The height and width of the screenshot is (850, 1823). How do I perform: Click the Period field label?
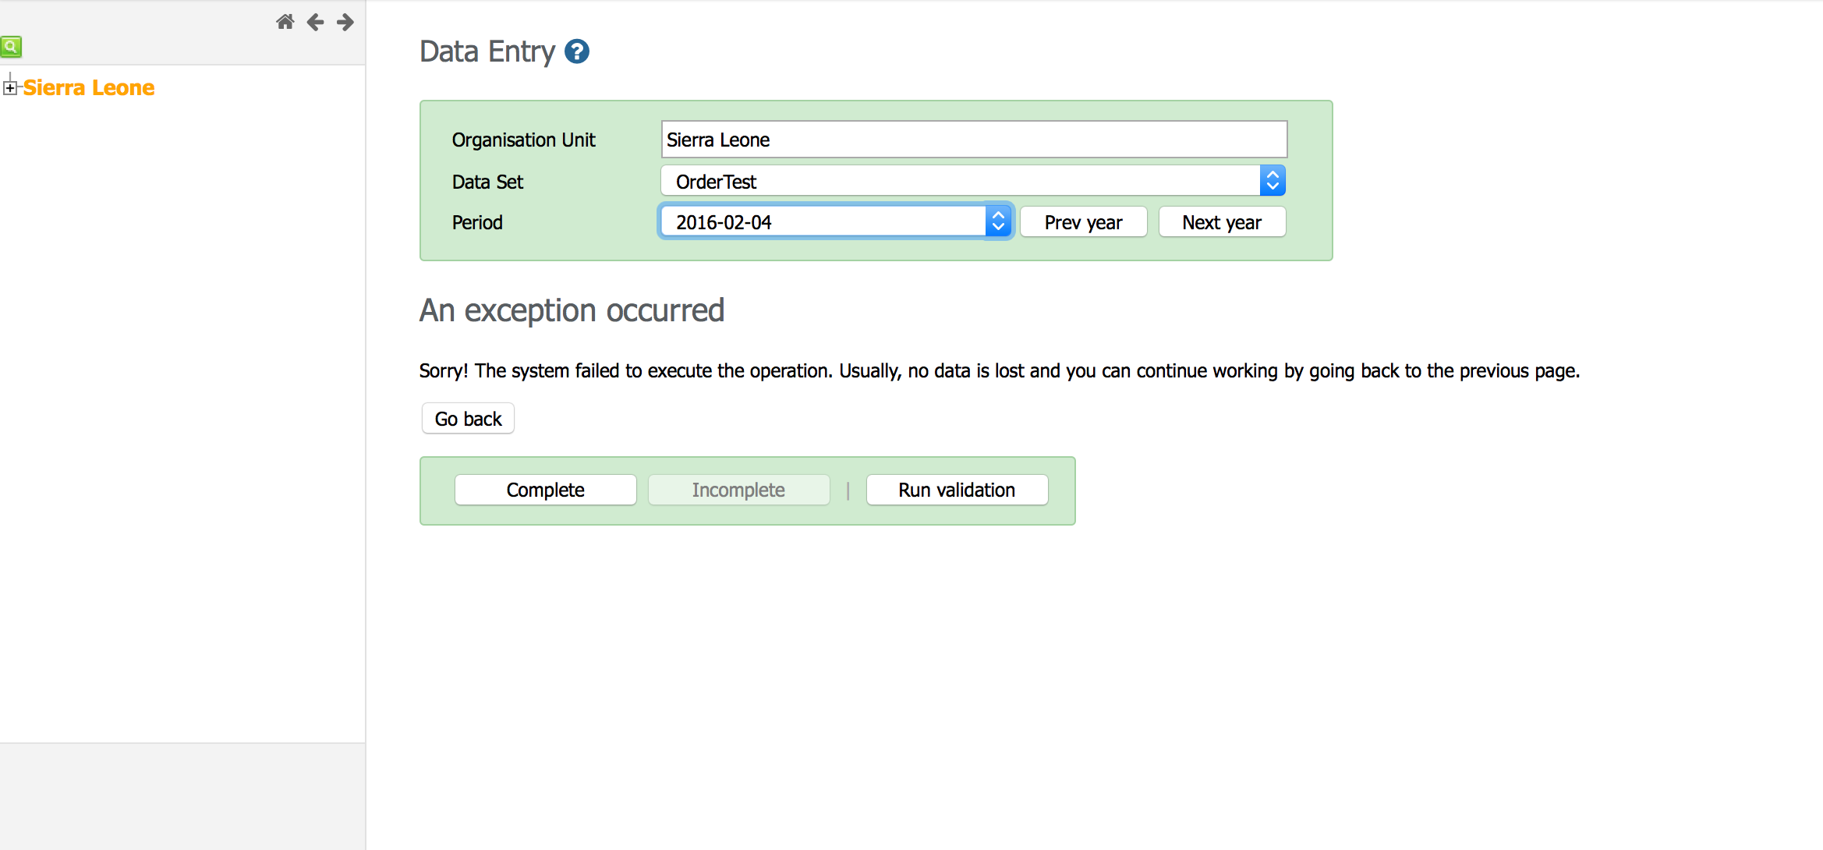477,222
